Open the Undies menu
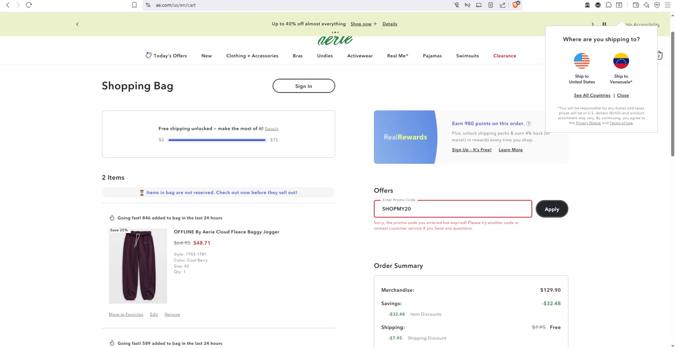This screenshot has width=675, height=348. 325,56
